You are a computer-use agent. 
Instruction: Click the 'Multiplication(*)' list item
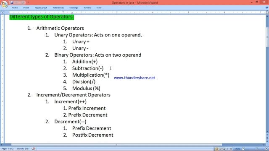(91, 75)
